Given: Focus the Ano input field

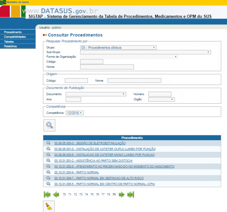Looking at the screenshot, I should point(73,99).
